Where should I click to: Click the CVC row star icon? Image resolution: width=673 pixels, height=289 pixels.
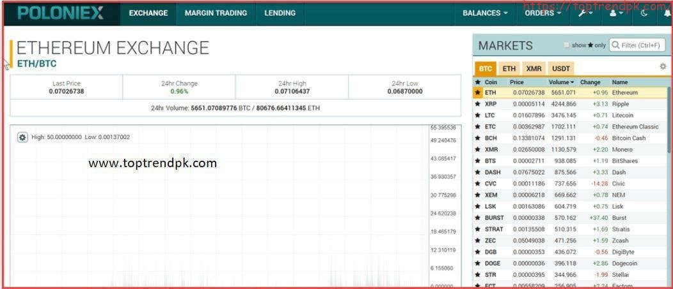point(477,184)
